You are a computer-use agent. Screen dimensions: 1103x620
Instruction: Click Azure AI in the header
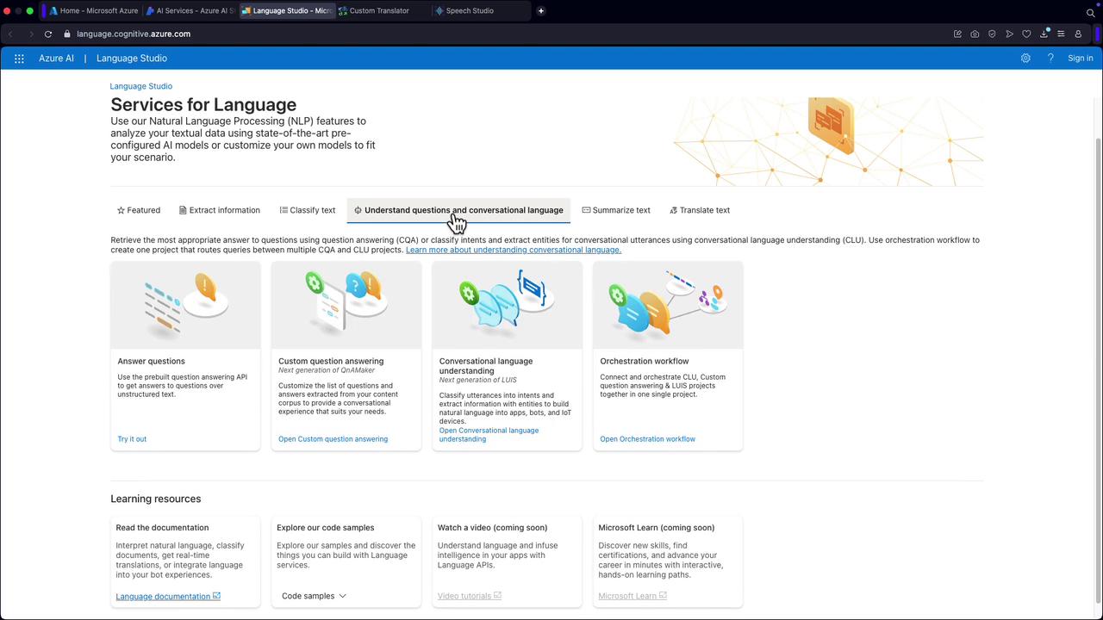(56, 59)
